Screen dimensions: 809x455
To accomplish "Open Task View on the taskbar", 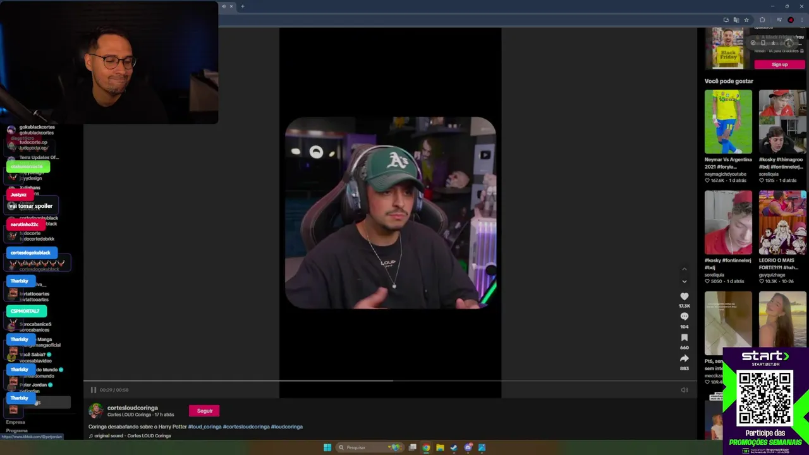I will tap(412, 447).
